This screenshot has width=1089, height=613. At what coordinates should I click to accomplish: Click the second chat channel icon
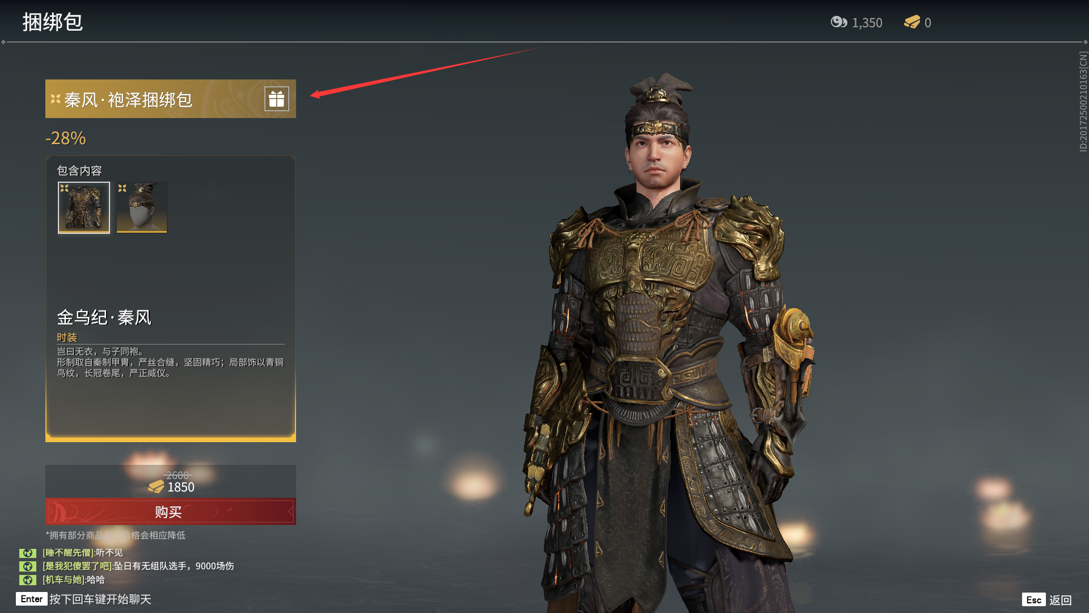(x=27, y=566)
